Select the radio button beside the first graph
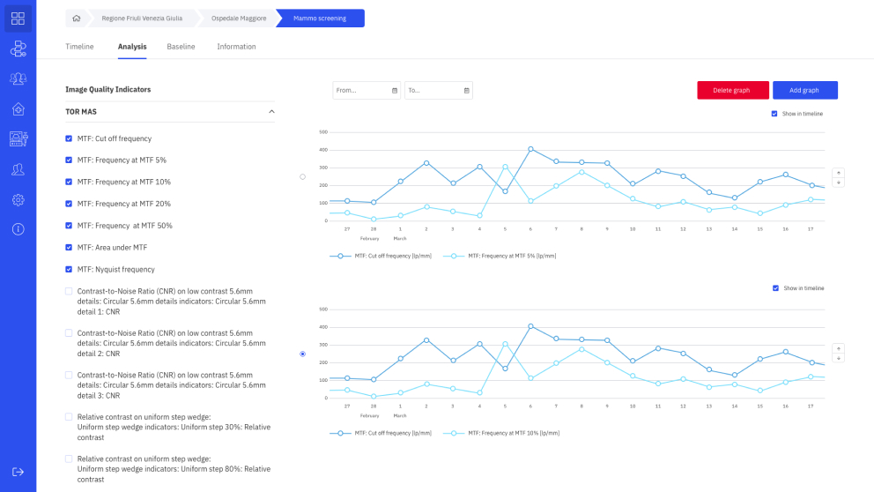Viewport: 874px width, 492px height. 303,177
